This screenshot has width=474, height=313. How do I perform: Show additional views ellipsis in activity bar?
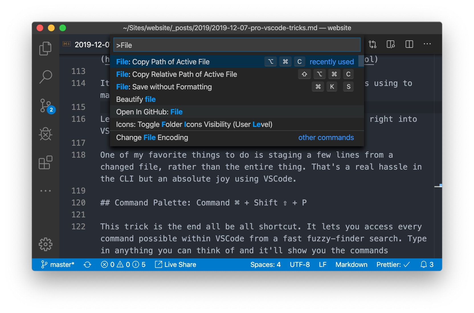point(45,191)
